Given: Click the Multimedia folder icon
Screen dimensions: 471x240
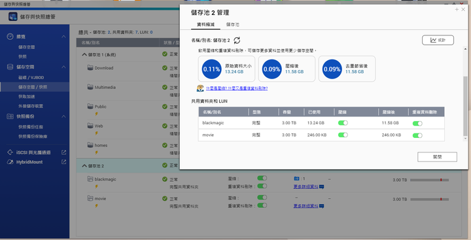Looking at the screenshot, I should tap(90, 87).
